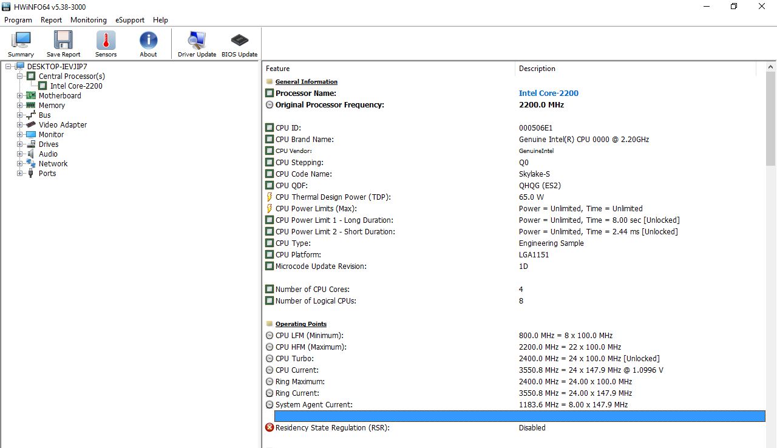Select the DESKTOP-IEVJIP7 computer icon
Image resolution: width=777 pixels, height=448 pixels.
(20, 66)
